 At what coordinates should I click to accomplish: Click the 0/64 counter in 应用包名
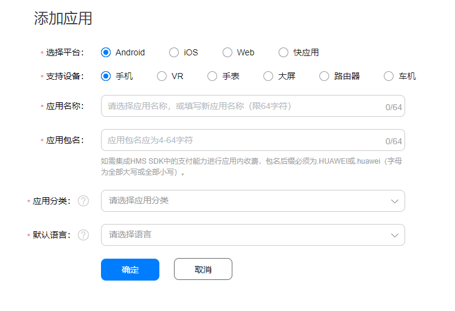[394, 141]
